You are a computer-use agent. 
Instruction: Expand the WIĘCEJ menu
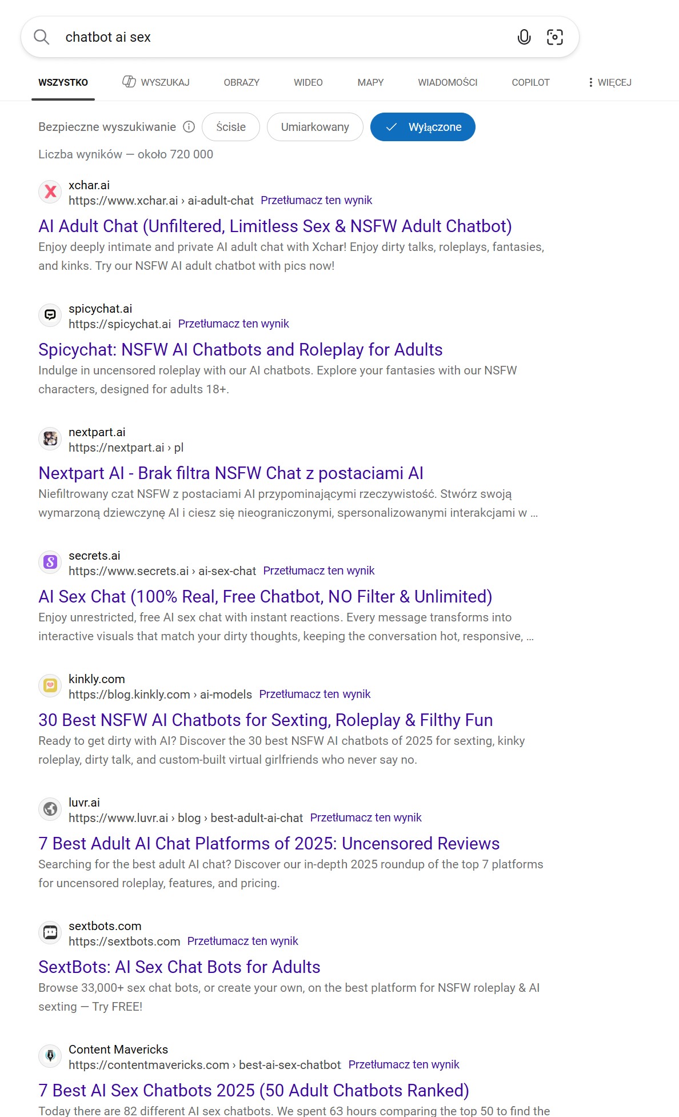[610, 82]
